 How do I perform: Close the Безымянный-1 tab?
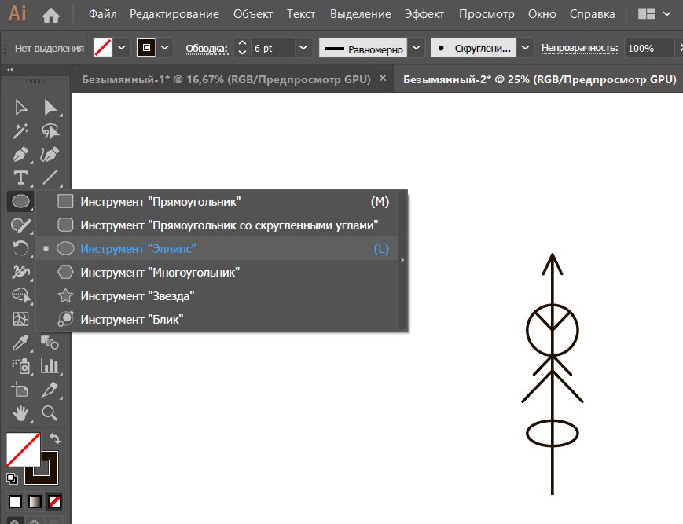383,78
